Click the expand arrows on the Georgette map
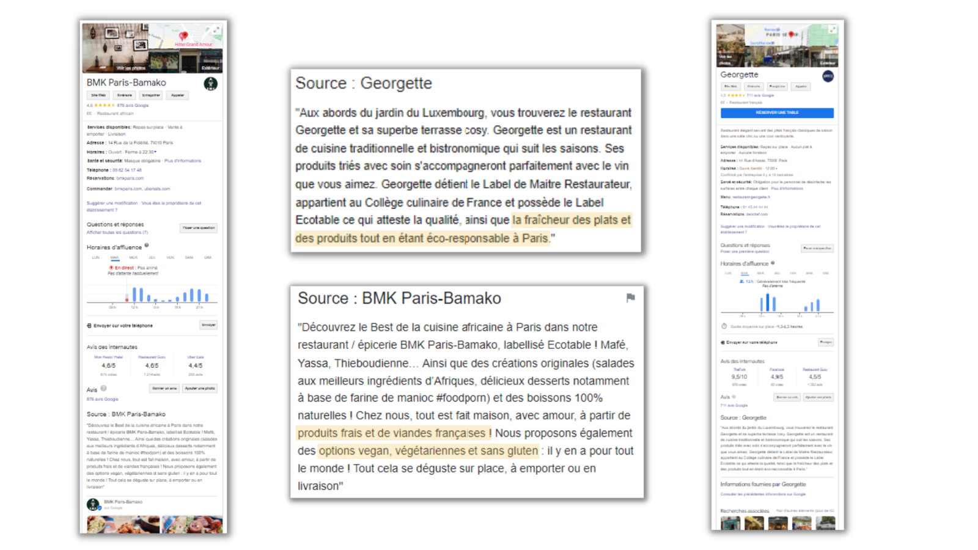The height and width of the screenshot is (550, 978). tap(833, 28)
